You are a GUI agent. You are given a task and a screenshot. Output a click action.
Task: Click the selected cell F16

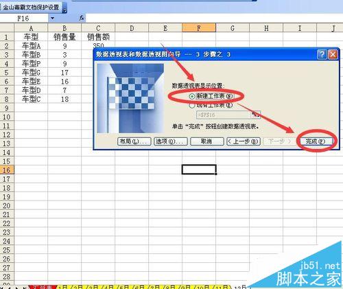(x=199, y=170)
